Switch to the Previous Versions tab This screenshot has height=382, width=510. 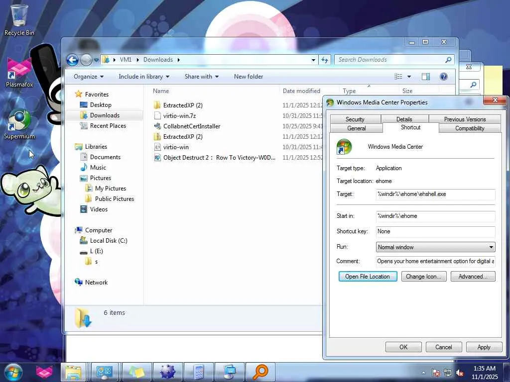465,119
